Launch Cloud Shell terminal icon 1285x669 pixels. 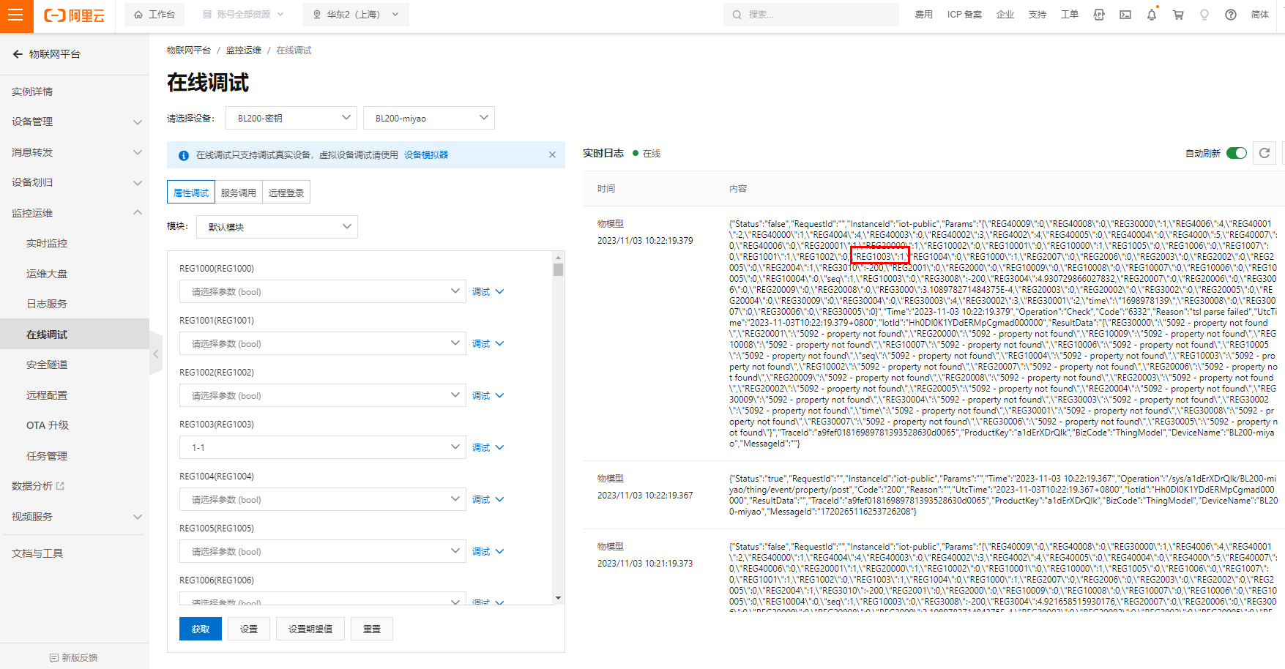coord(1125,15)
